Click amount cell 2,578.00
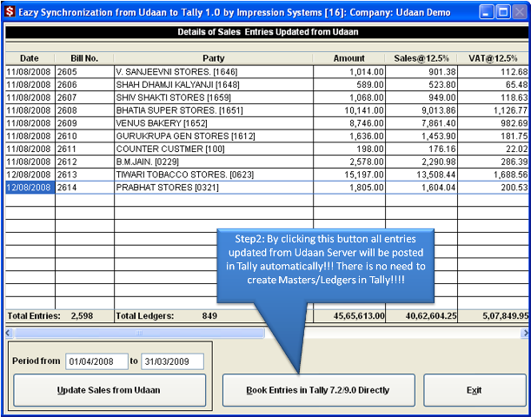 [x=349, y=162]
